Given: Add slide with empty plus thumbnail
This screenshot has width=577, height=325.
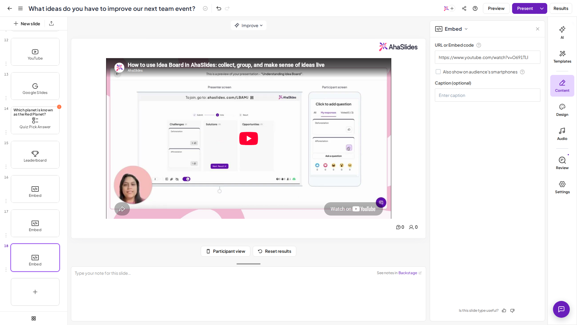Looking at the screenshot, I should pyautogui.click(x=35, y=292).
